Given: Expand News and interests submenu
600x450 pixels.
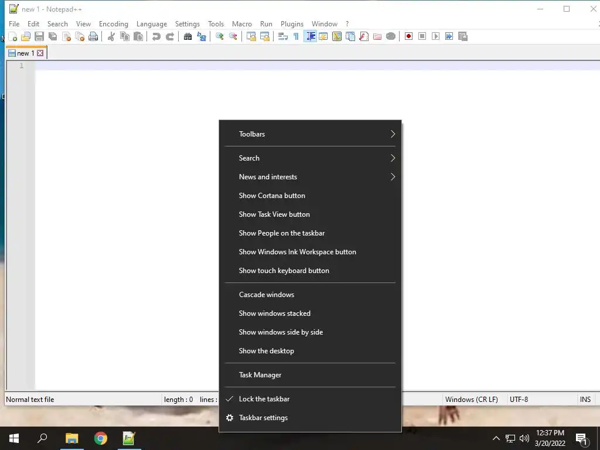Looking at the screenshot, I should coord(311,177).
